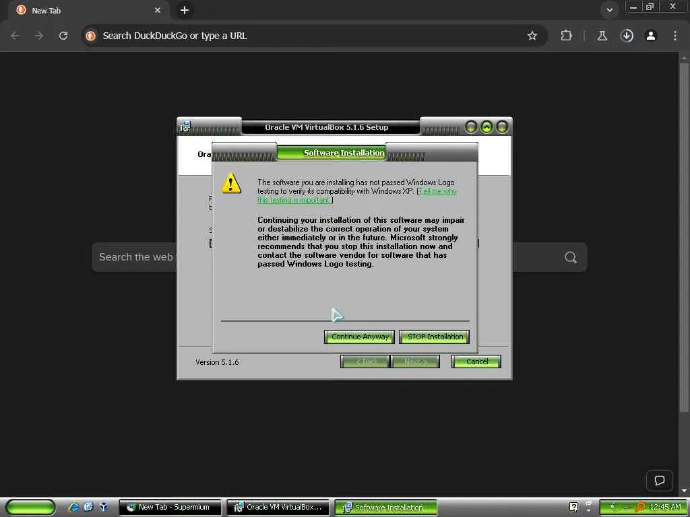Click the browser forward arrow
The image size is (690, 517).
(x=38, y=36)
